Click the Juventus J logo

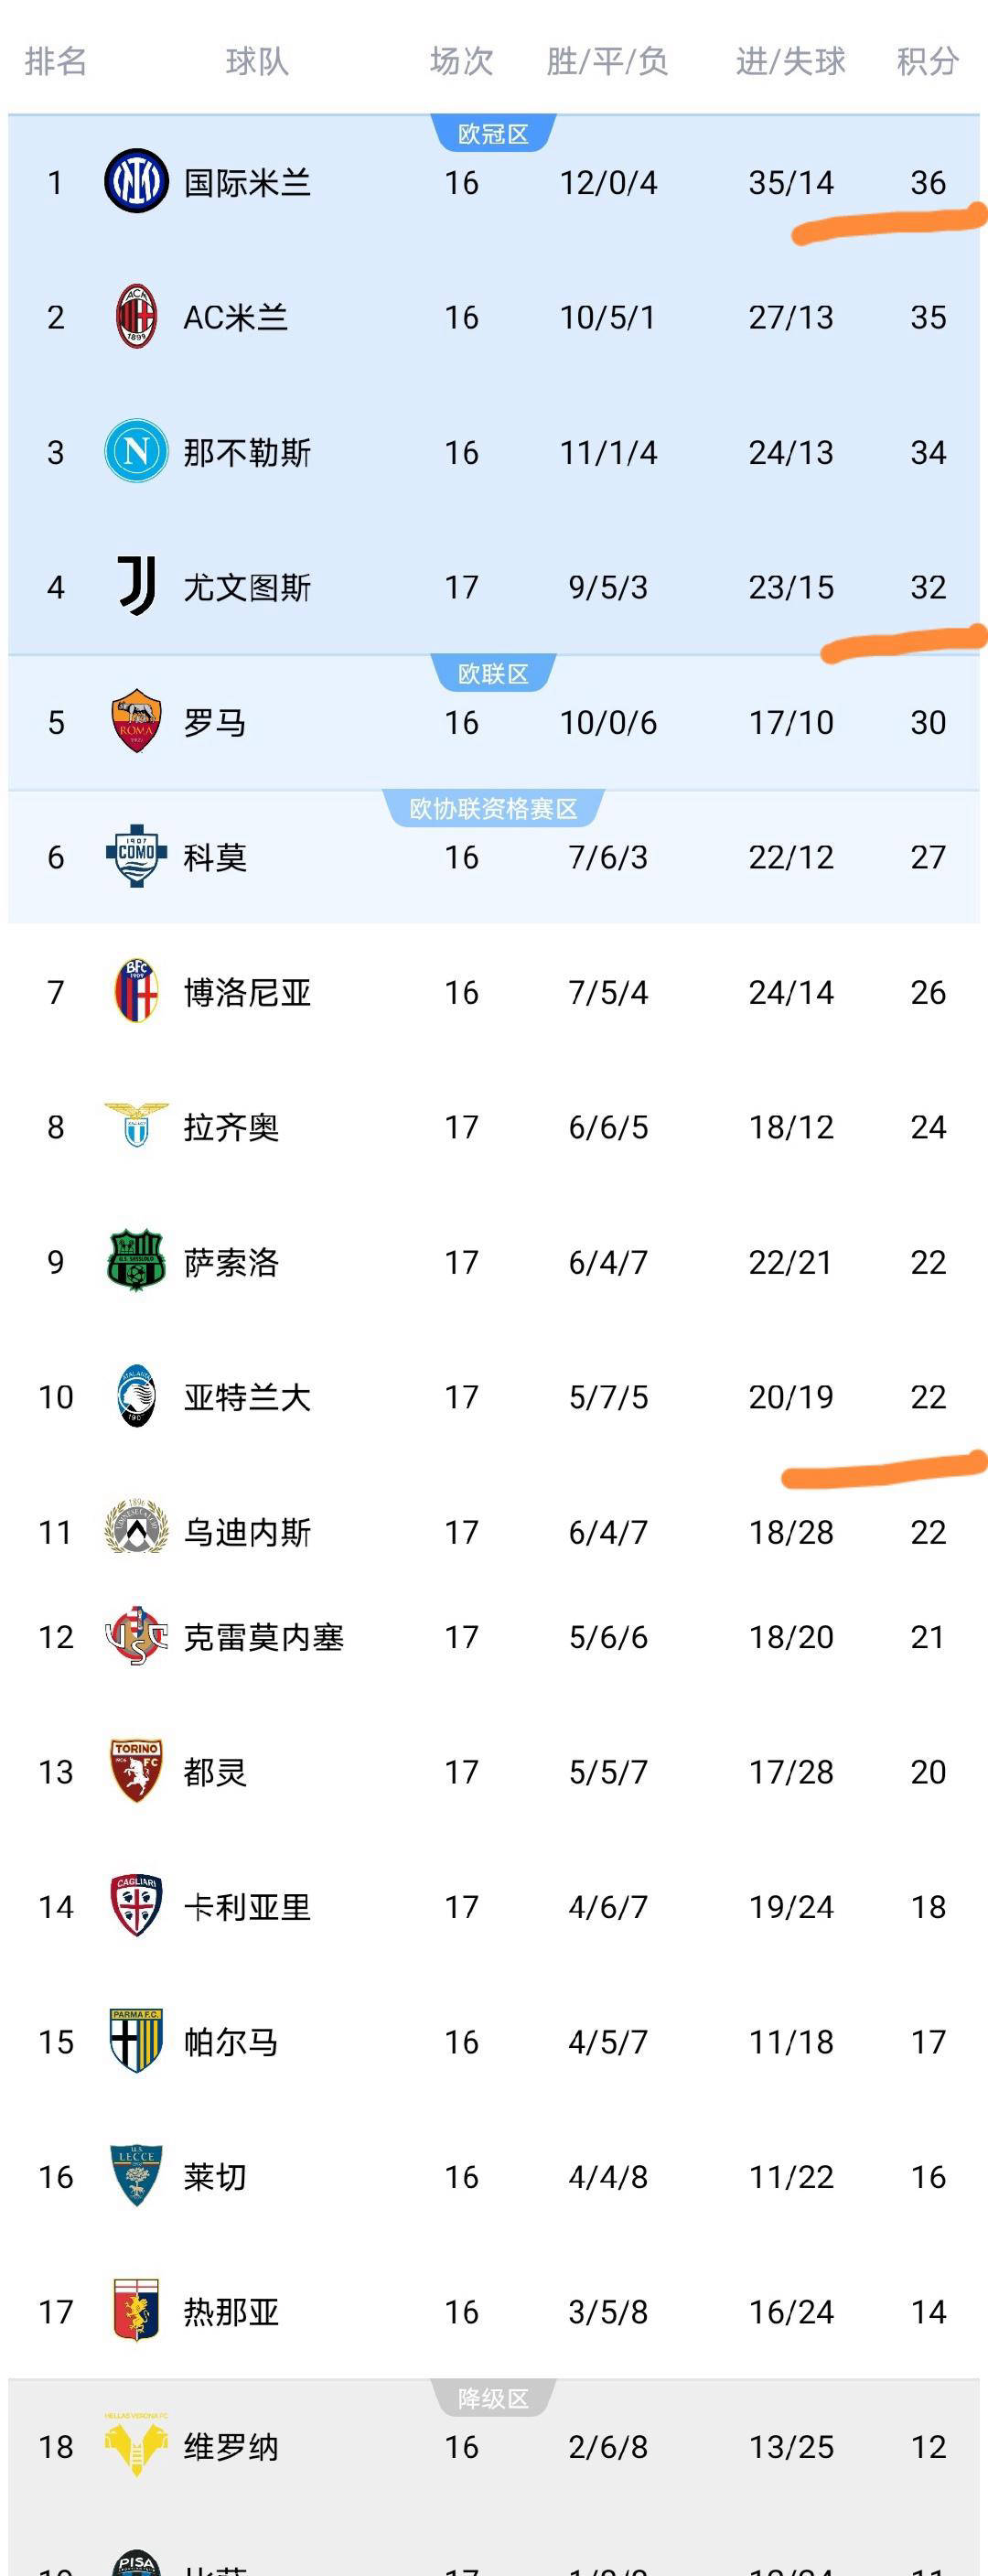pyautogui.click(x=136, y=586)
